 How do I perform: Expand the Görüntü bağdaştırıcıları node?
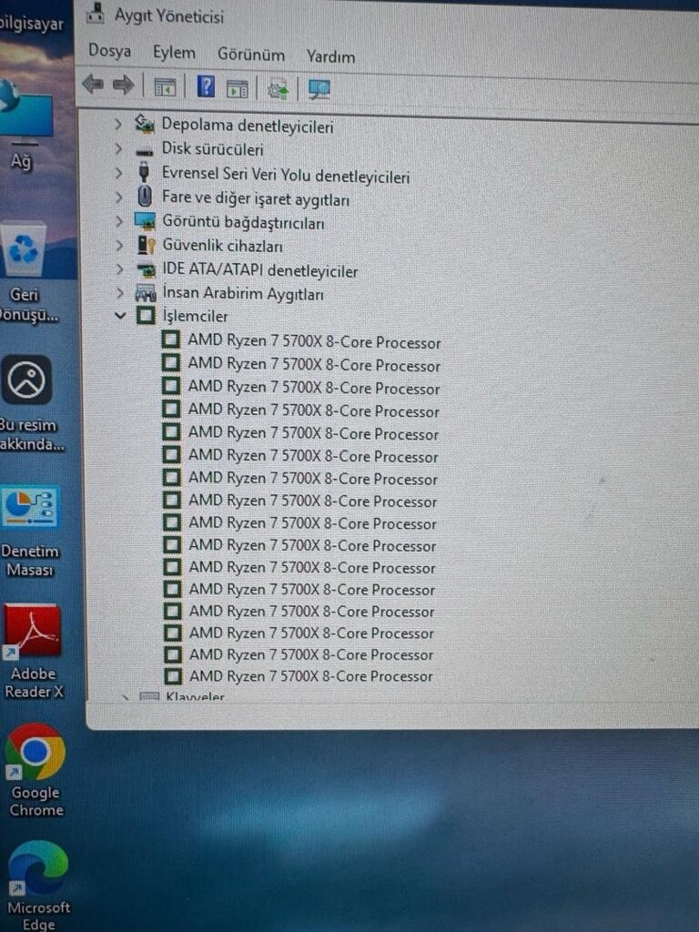point(119,221)
